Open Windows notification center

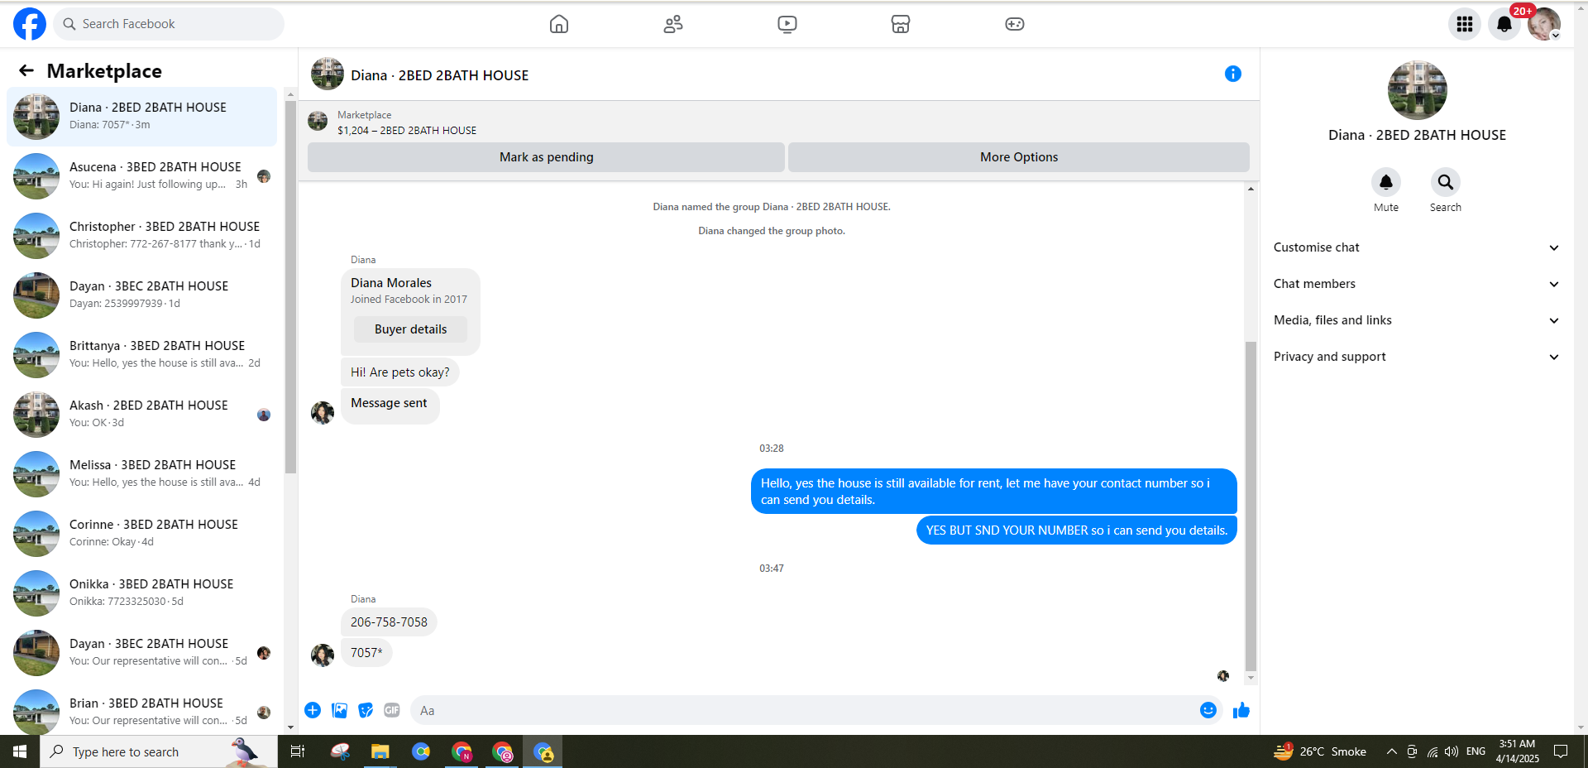click(1561, 751)
